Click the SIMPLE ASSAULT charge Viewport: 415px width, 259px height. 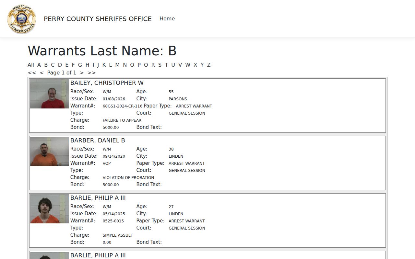click(117, 235)
